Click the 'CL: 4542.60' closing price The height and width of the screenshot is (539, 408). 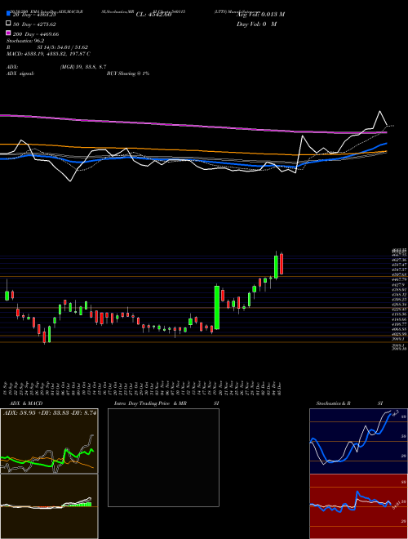153,15
